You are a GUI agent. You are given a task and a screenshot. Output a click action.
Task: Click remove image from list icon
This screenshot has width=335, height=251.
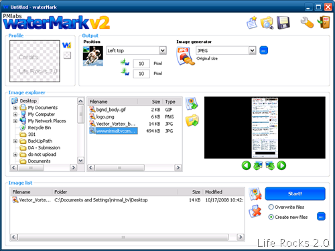click(255, 194)
